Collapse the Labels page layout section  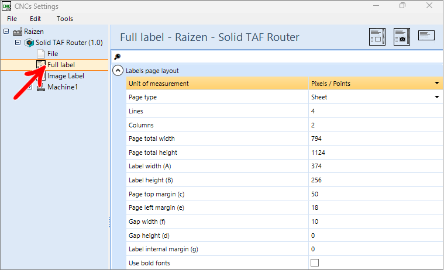118,71
